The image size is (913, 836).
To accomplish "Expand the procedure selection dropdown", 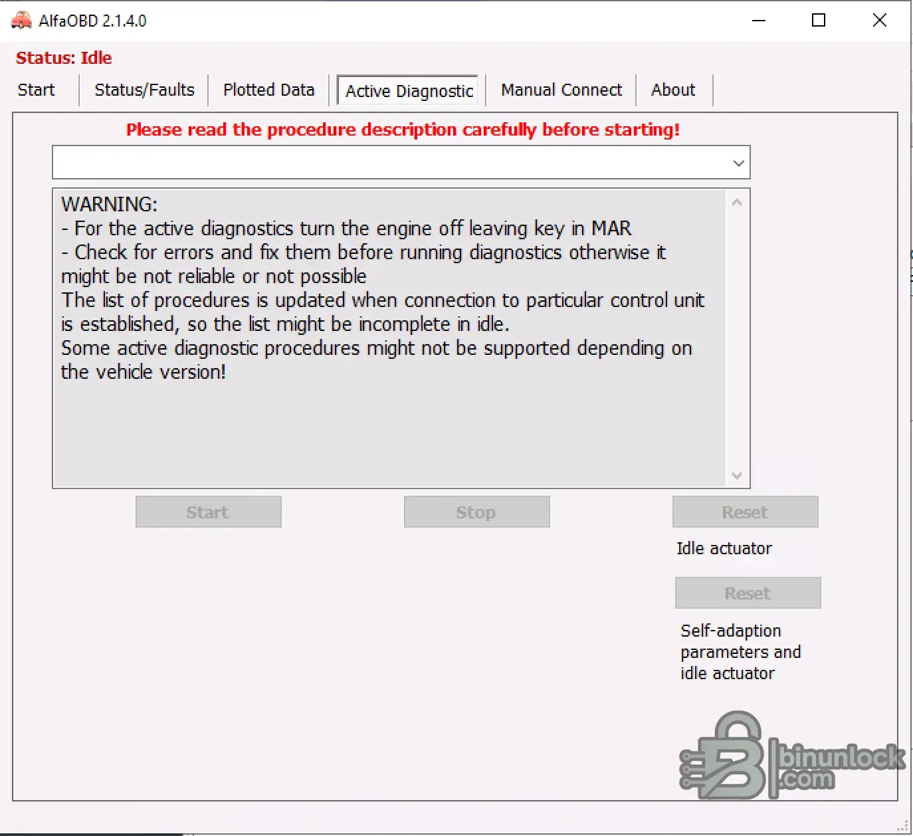I will [x=738, y=163].
